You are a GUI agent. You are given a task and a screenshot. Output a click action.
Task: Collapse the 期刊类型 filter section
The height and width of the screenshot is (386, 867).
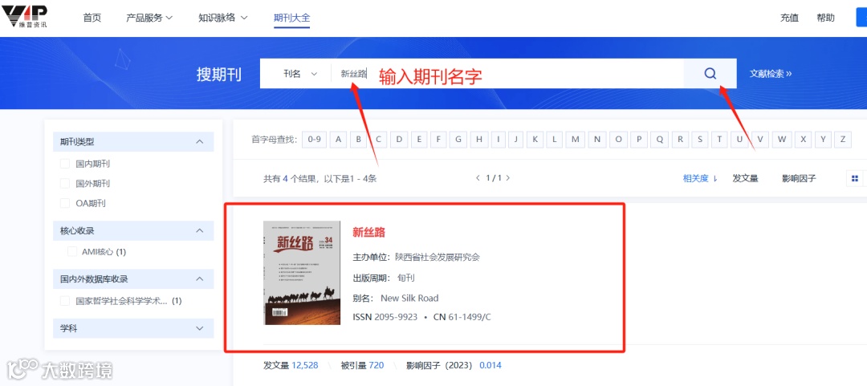pyautogui.click(x=200, y=141)
